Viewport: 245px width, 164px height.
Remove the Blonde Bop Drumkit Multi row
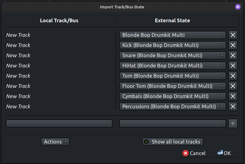233,35
